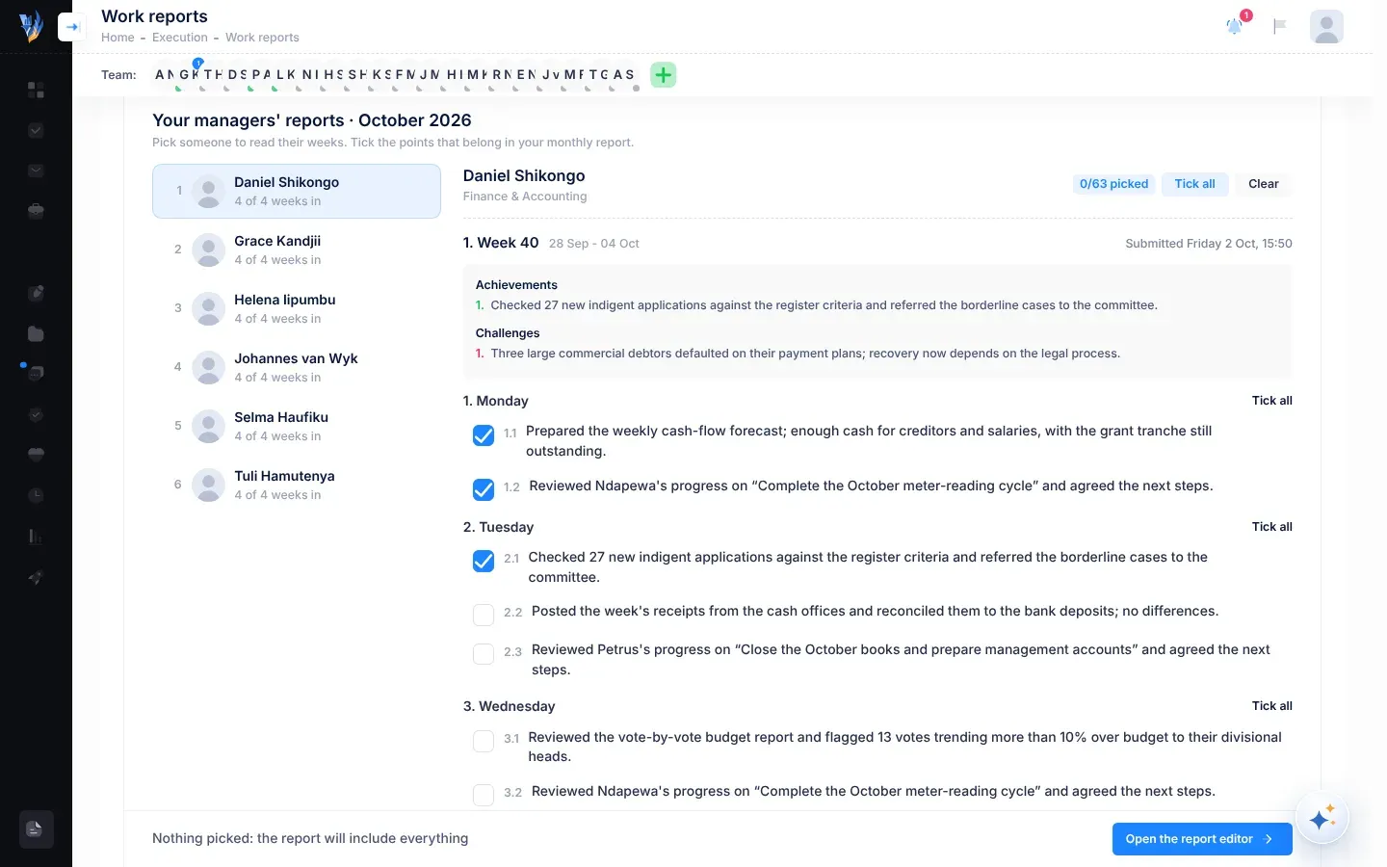Go to Home in the breadcrumb
The image size is (1387, 867).
coord(118,38)
